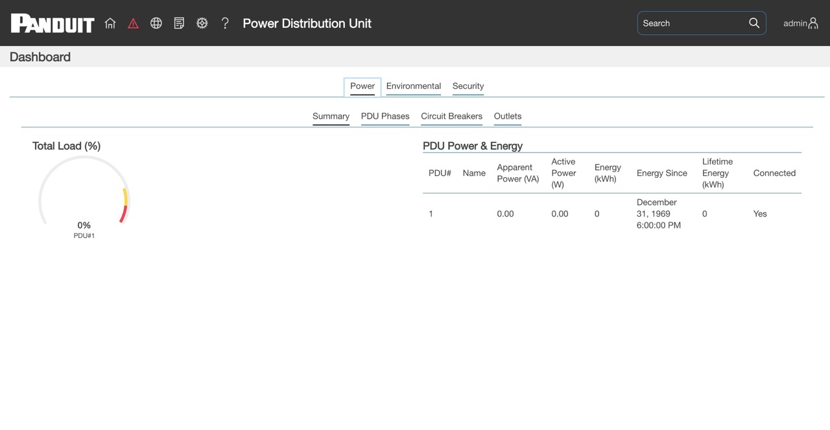Switch to the Environmental tab
This screenshot has width=830, height=430.
click(x=414, y=86)
